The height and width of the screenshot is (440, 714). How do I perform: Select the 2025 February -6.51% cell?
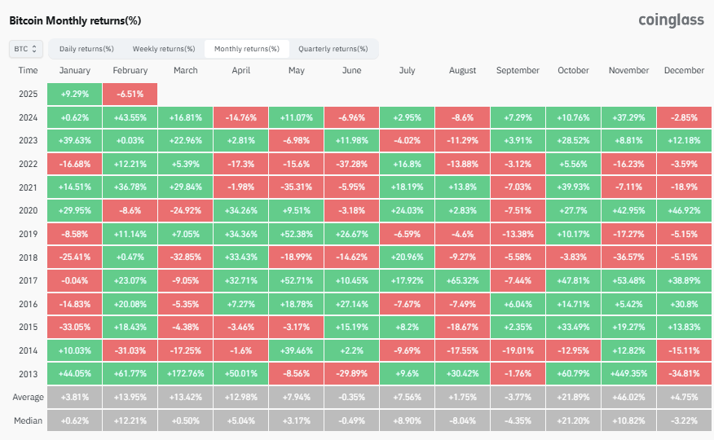click(x=130, y=95)
